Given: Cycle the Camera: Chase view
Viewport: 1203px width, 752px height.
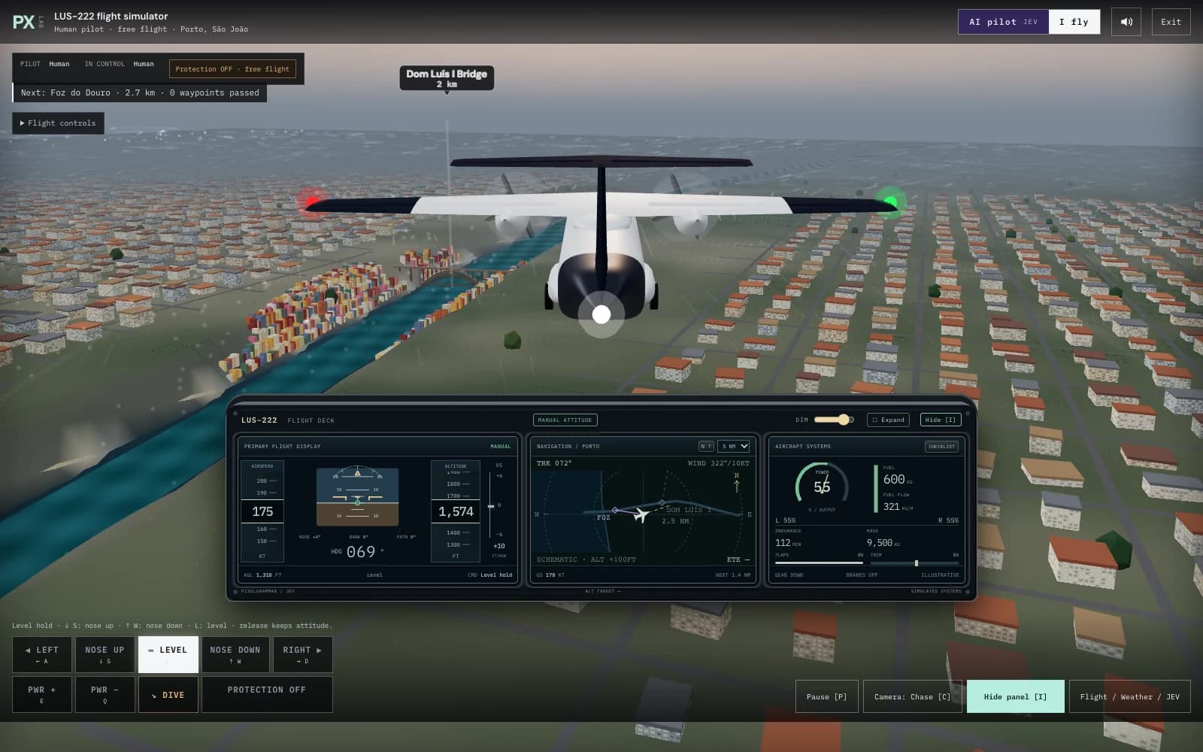Looking at the screenshot, I should [912, 696].
